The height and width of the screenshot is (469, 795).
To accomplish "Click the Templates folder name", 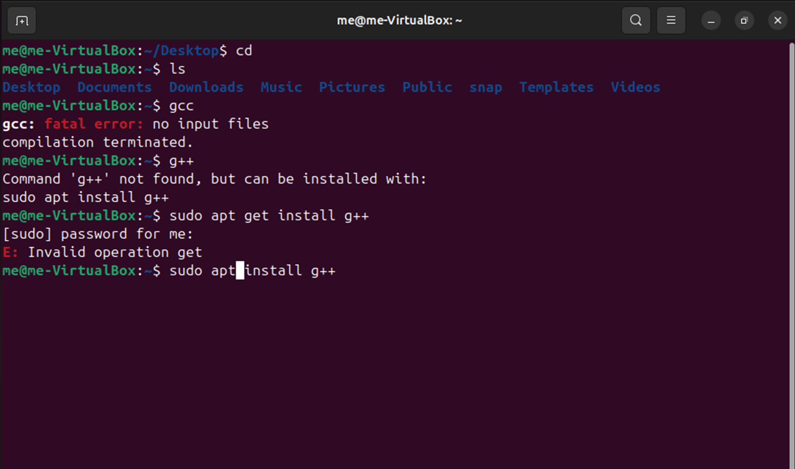I will [x=556, y=87].
